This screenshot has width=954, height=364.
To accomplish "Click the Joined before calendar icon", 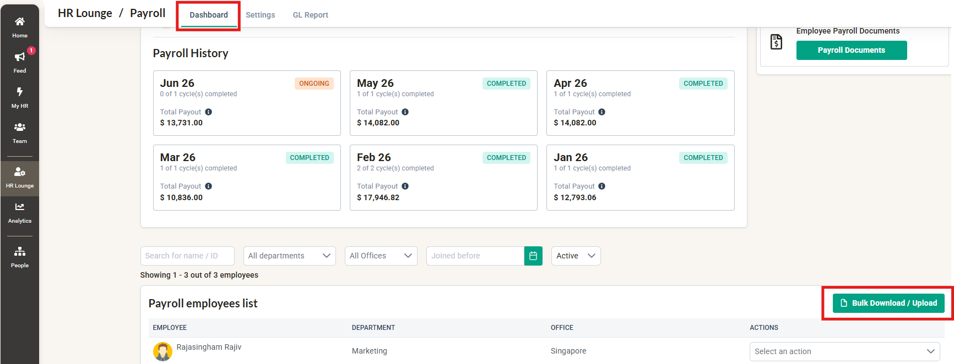I will [533, 256].
